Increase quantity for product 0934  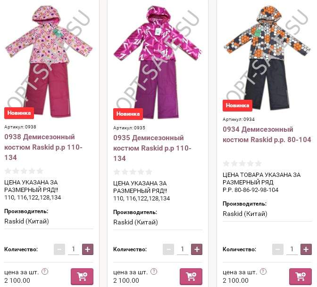click(x=306, y=249)
